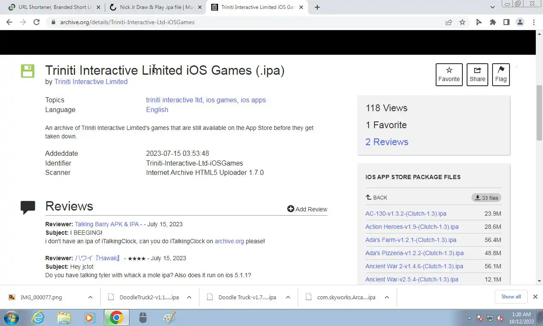Viewport: 543px width, 326px height.
Task: Click the browser Forward arrow
Action: (23, 22)
